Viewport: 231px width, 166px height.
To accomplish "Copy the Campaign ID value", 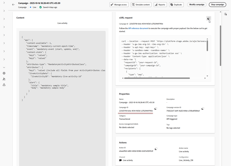I will click(156, 109).
